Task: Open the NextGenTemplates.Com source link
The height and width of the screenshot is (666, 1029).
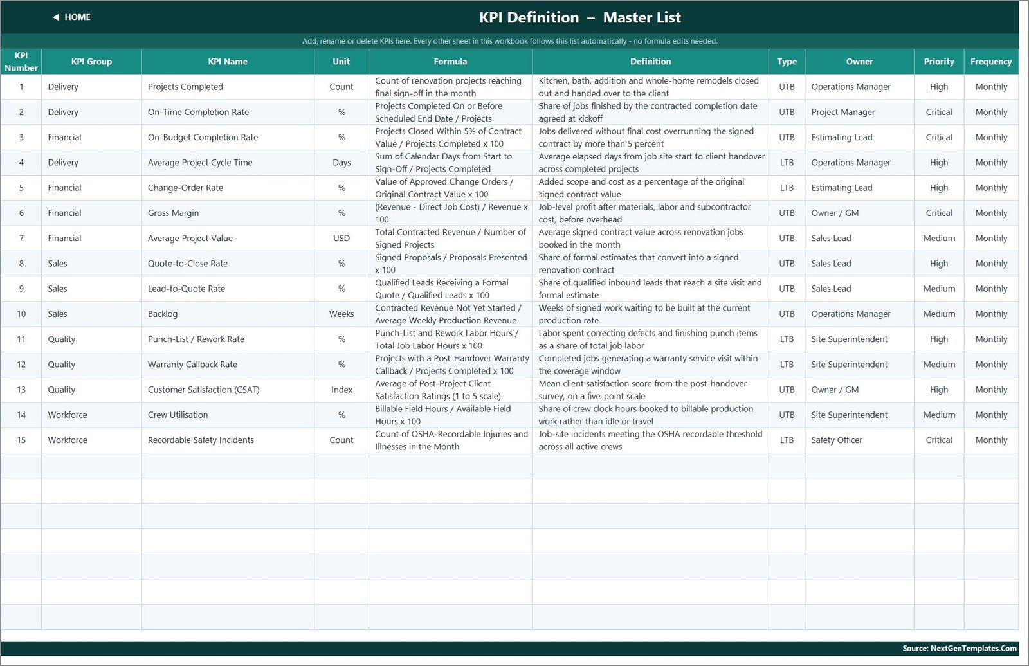Action: point(959,648)
